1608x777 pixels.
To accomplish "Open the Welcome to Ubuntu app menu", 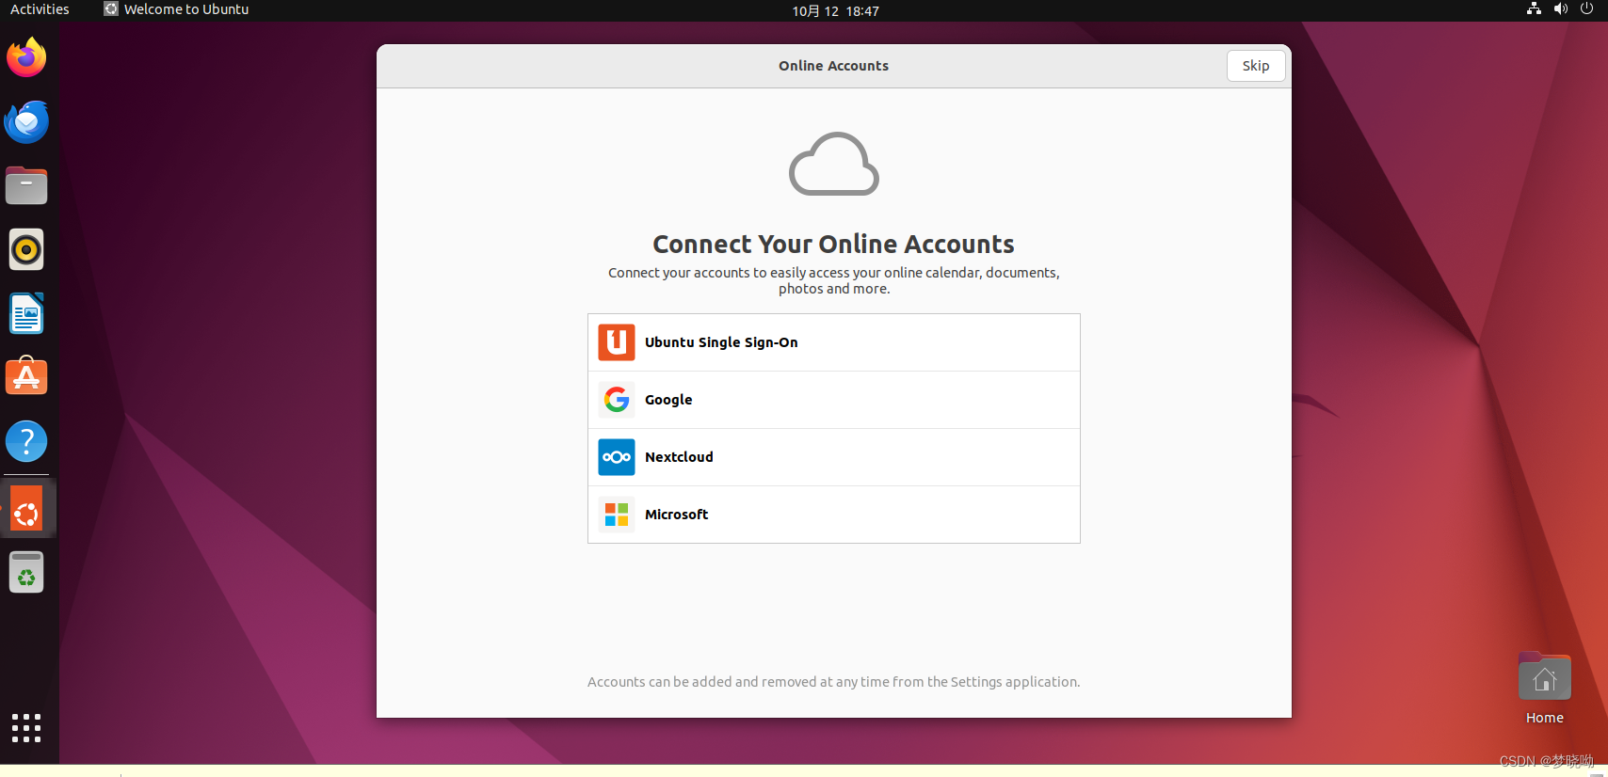I will click(x=176, y=9).
